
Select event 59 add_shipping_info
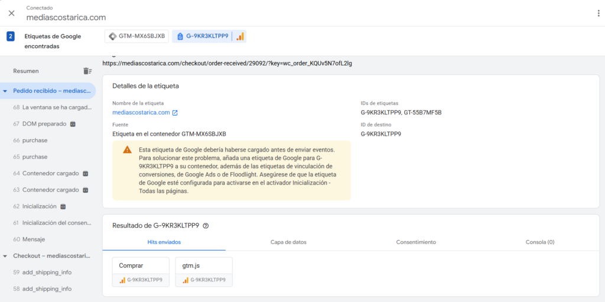click(46, 273)
